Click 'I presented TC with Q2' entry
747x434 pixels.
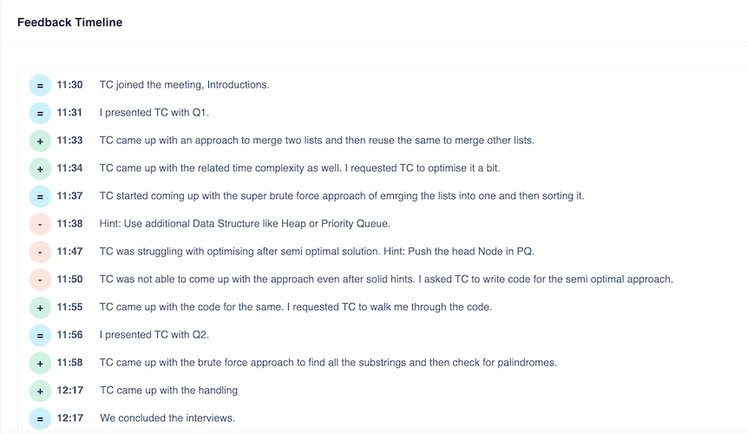[x=154, y=335]
